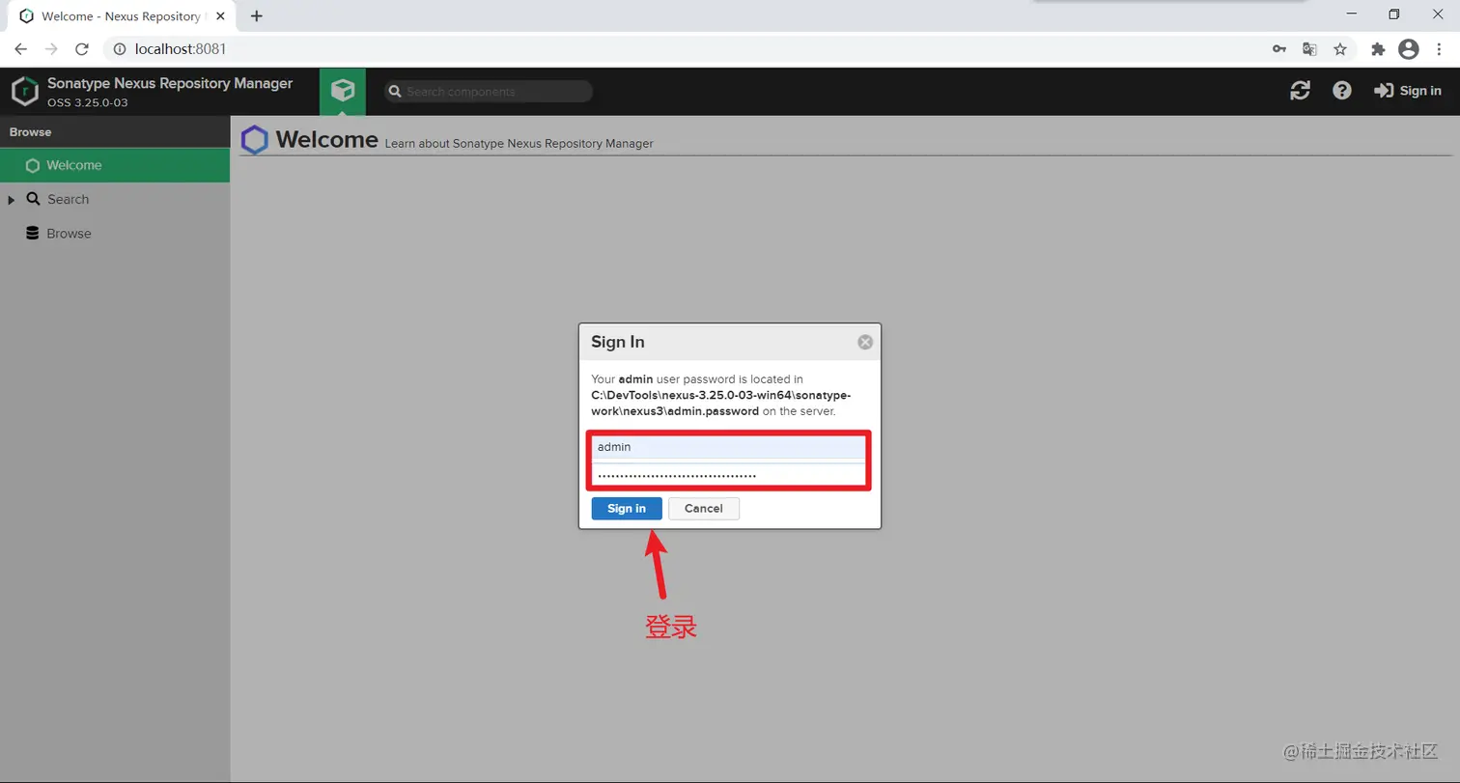Reload the page with browser refresh
1460x783 pixels.
tap(82, 49)
